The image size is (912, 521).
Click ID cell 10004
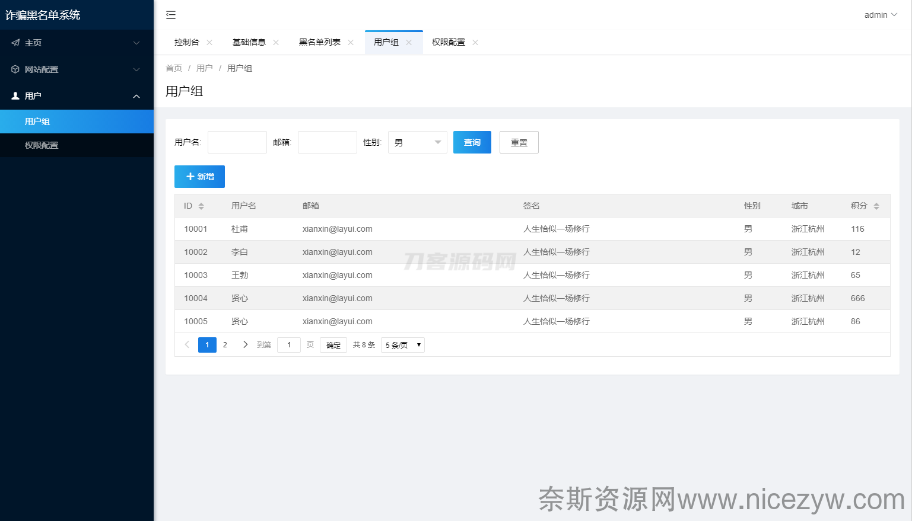click(196, 298)
